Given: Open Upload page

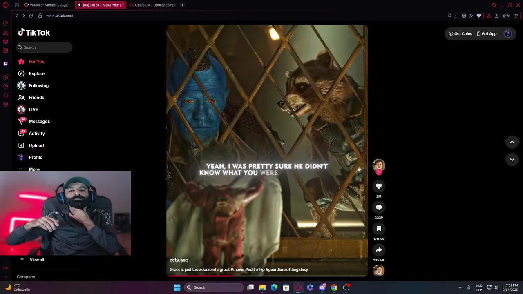Looking at the screenshot, I should click(31, 145).
